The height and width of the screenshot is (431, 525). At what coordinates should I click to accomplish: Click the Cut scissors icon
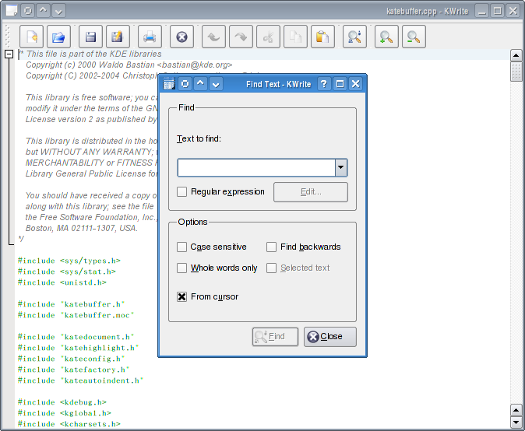point(268,37)
